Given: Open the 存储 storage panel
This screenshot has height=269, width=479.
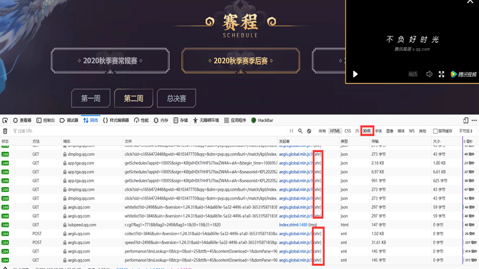Looking at the screenshot, I should [x=180, y=120].
